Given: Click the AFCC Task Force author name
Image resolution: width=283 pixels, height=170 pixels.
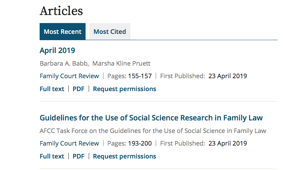Looking at the screenshot, I should [153, 131].
